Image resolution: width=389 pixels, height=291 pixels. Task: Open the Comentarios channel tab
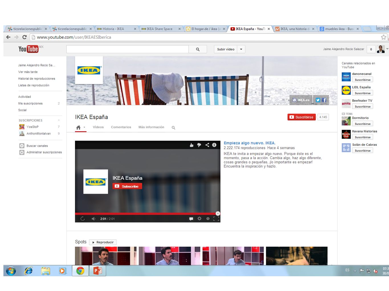pyautogui.click(x=121, y=127)
